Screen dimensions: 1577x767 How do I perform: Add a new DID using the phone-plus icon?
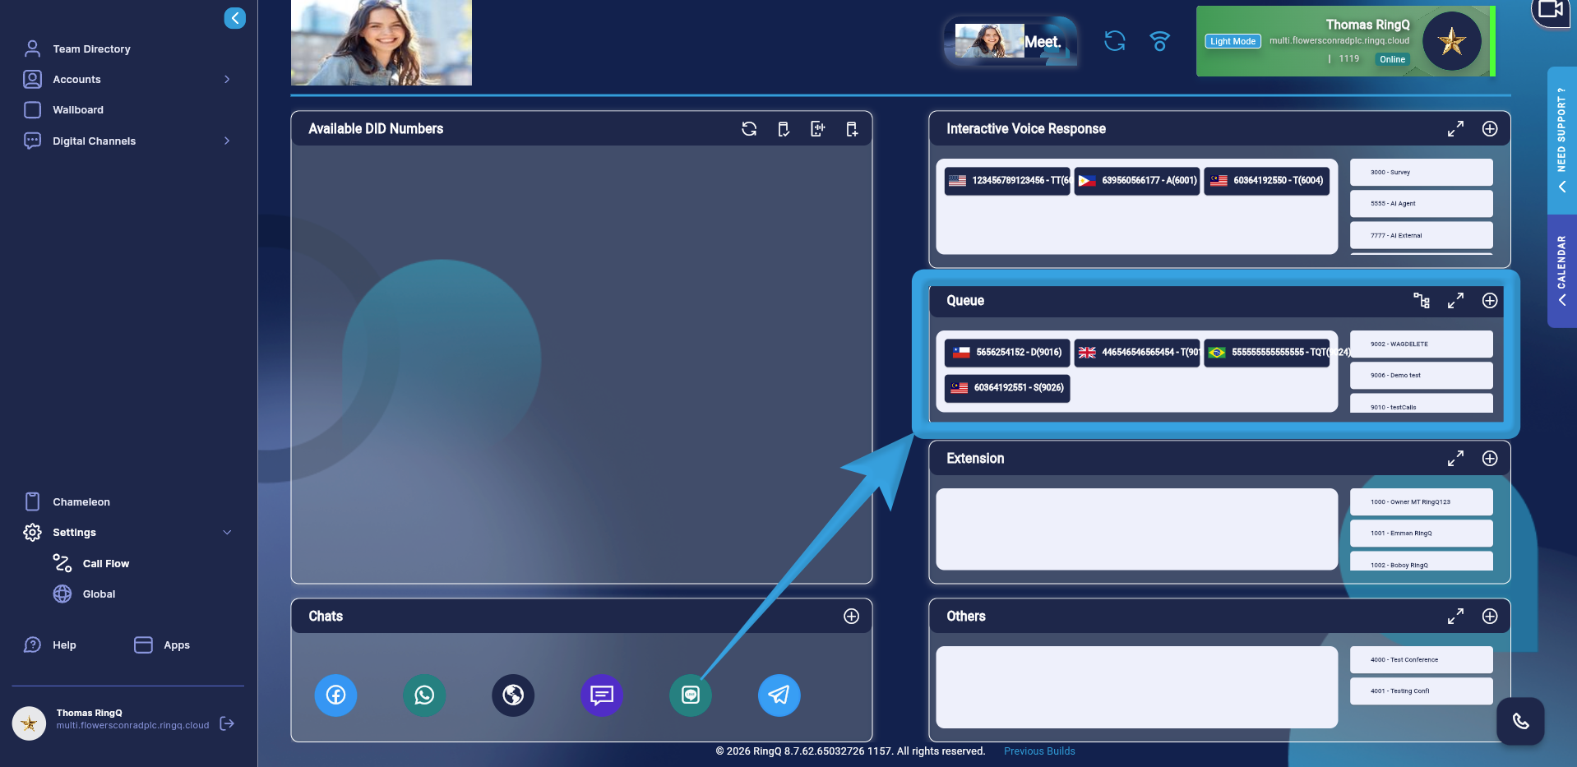pos(852,129)
